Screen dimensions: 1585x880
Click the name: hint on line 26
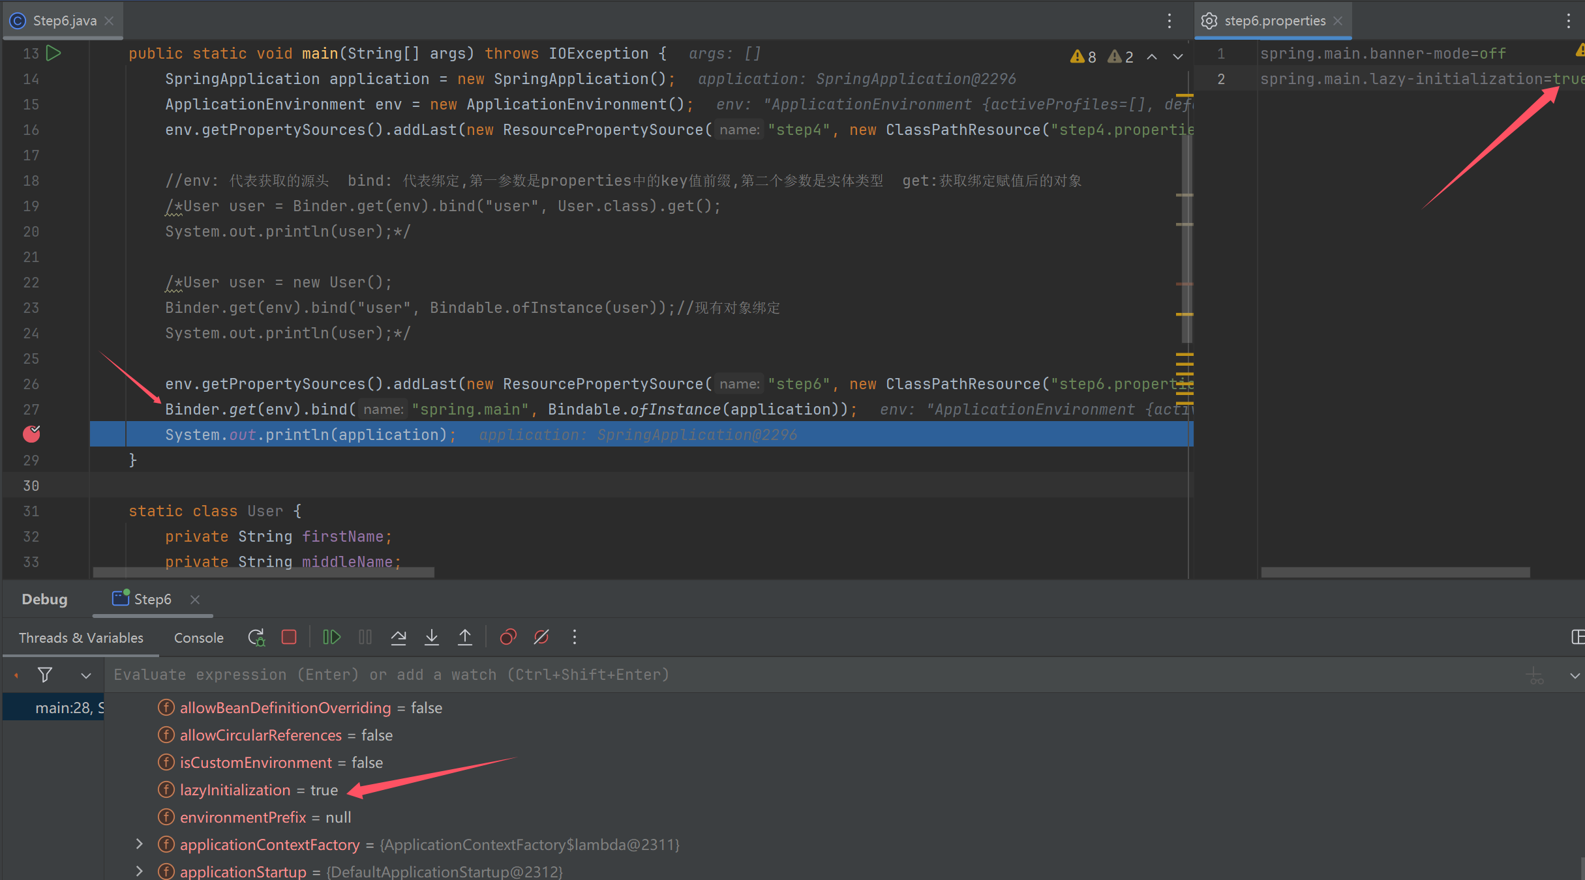739,384
